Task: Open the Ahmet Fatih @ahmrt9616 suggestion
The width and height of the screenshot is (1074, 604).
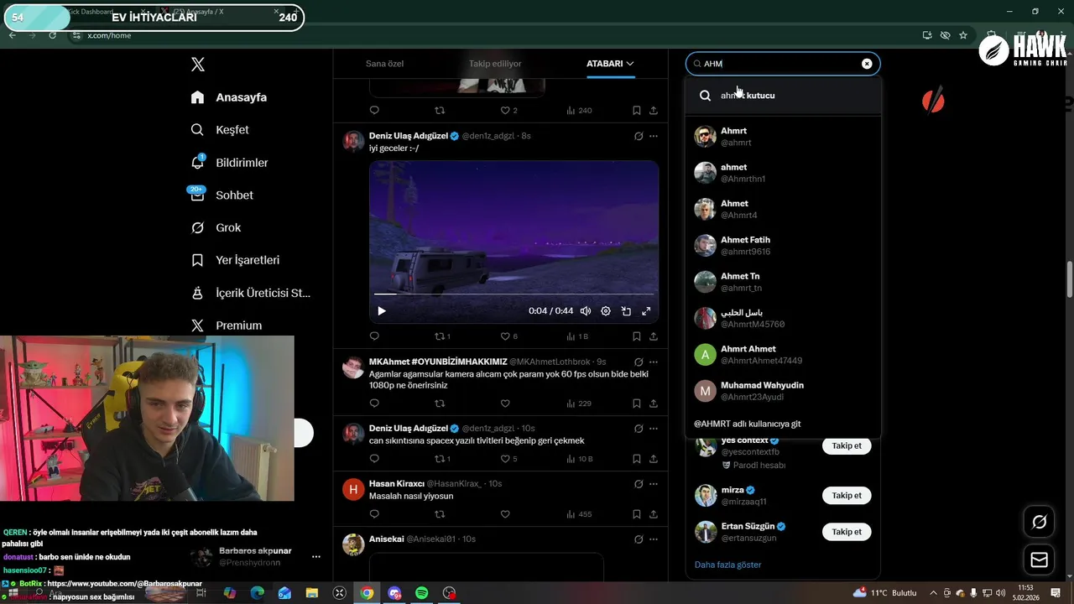Action: tap(783, 245)
